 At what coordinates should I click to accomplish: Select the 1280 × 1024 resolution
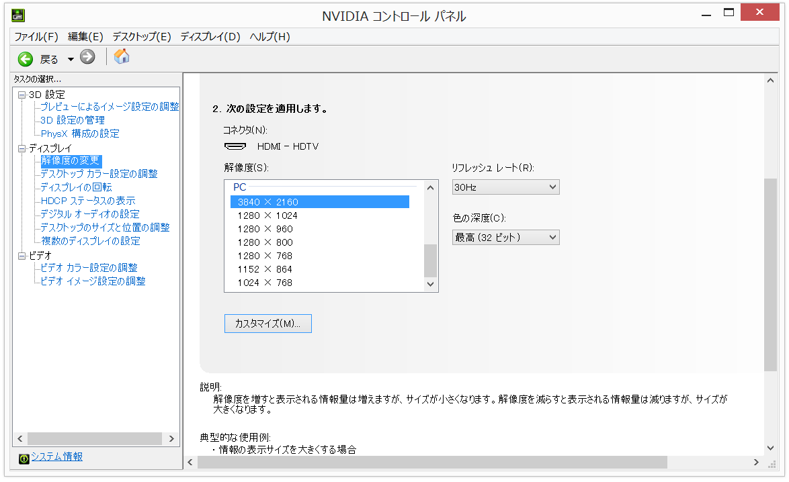tap(267, 215)
